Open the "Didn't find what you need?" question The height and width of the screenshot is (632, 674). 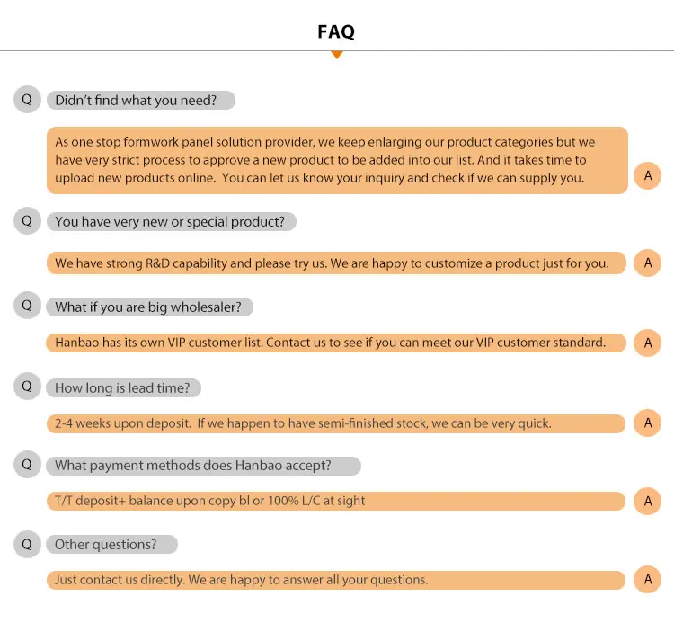[x=140, y=101]
